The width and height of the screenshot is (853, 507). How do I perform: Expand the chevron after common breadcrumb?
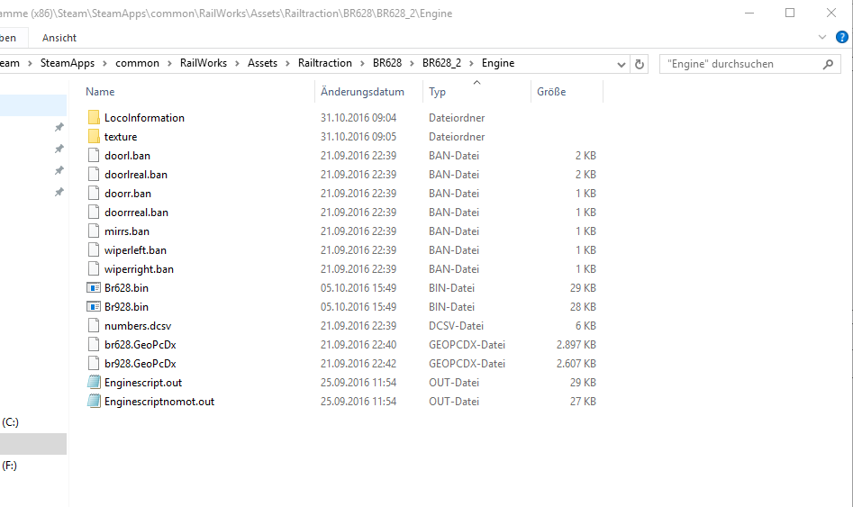(x=169, y=64)
